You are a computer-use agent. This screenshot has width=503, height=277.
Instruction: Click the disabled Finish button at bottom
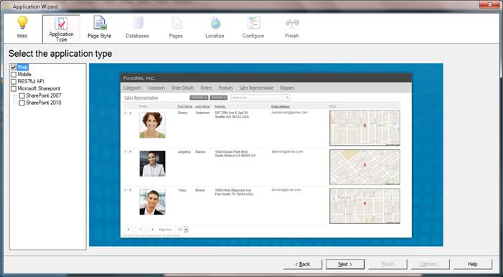387,264
